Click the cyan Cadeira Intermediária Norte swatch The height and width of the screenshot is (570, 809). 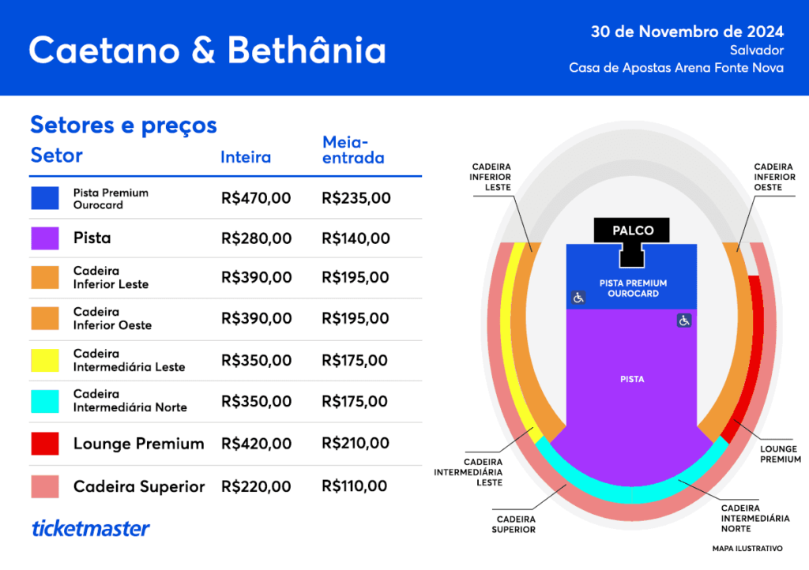pyautogui.click(x=45, y=402)
